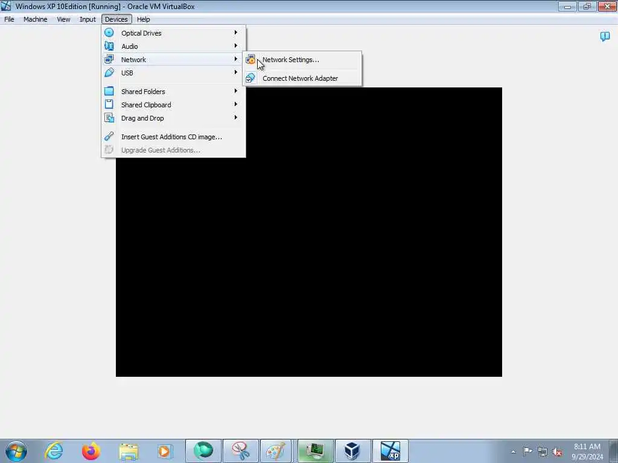Choose Network Settings... from submenu
The image size is (618, 463).
pos(302,60)
